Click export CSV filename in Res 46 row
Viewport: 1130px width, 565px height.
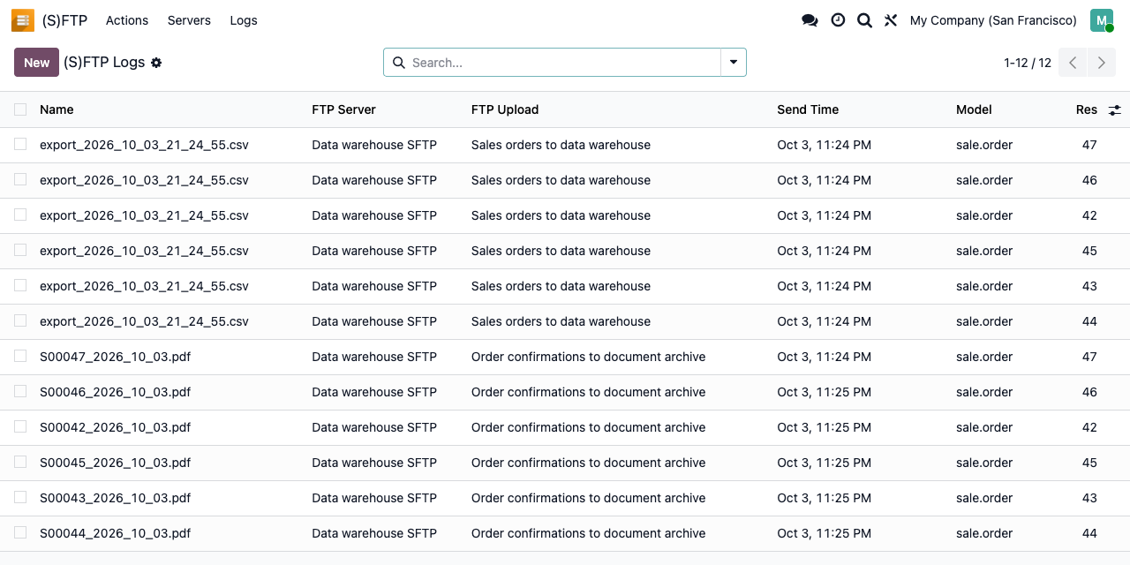tap(144, 180)
